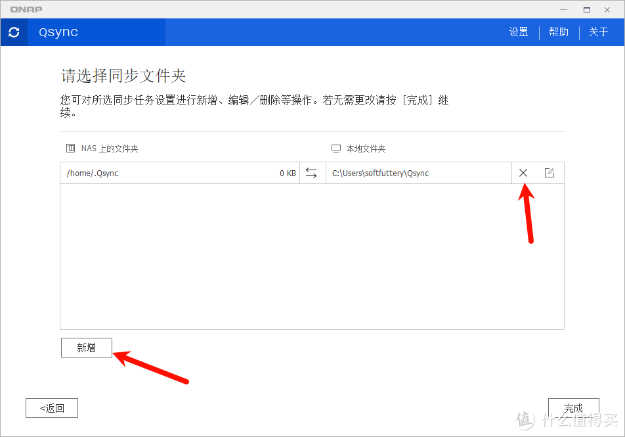Screen dimensions: 625x437
Task: Edit the sync pair using pencil icon
Action: click(550, 172)
